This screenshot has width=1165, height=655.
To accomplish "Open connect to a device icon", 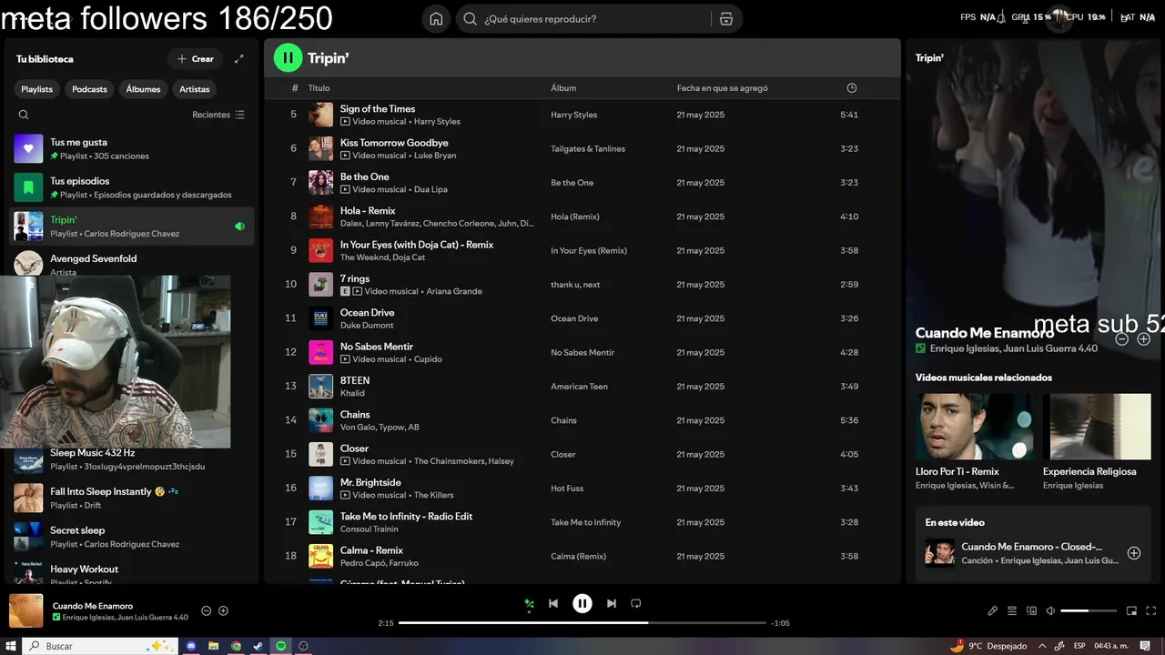I will pos(1031,611).
